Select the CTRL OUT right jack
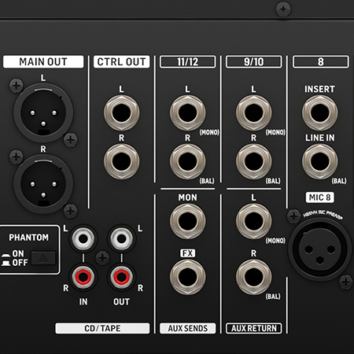Viewport: 354px width, 354px height. 122,161
